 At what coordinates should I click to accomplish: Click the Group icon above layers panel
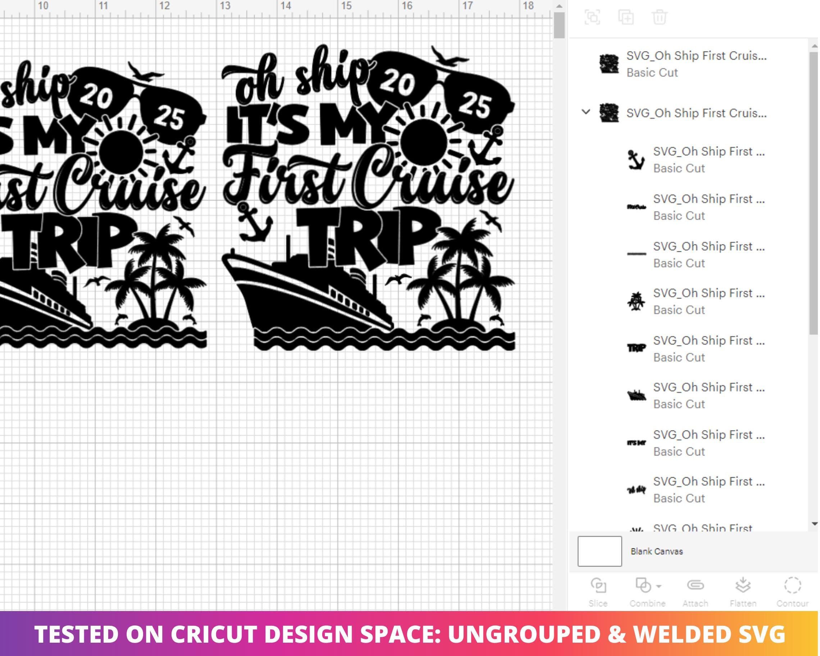click(x=592, y=18)
